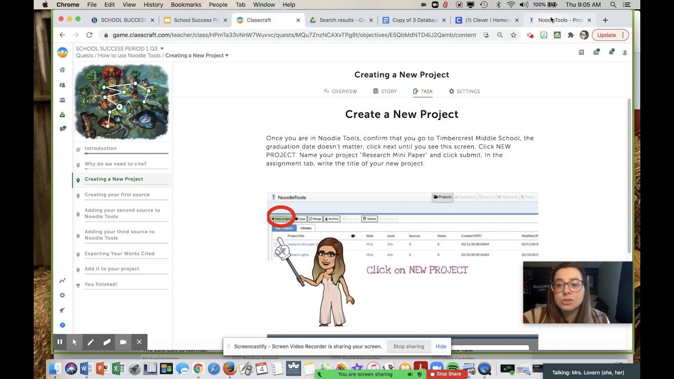Switch to the Search results Chrome tab

(341, 20)
